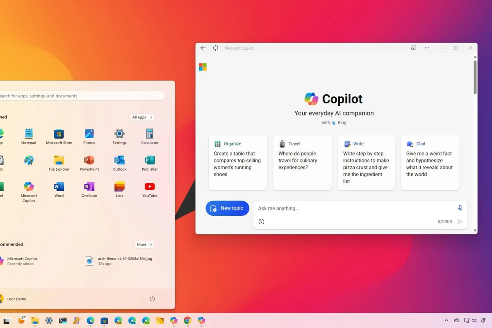The height and width of the screenshot is (328, 492).
Task: Open Microsoft Copilot app in Start menu
Action: coord(29,191)
